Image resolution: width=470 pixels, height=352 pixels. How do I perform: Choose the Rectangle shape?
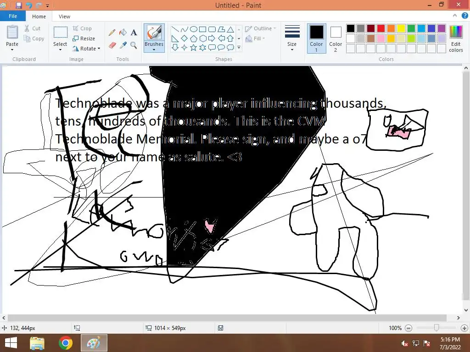pos(202,29)
